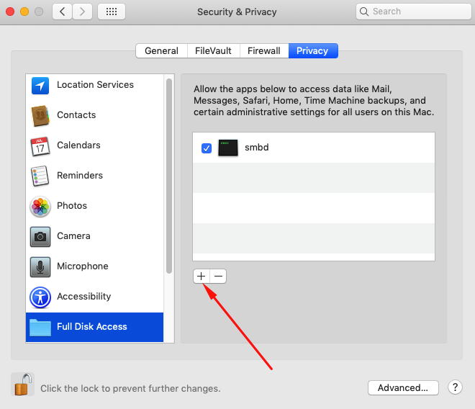Click the lock to prevent changes
Image resolution: width=475 pixels, height=409 pixels.
click(22, 385)
